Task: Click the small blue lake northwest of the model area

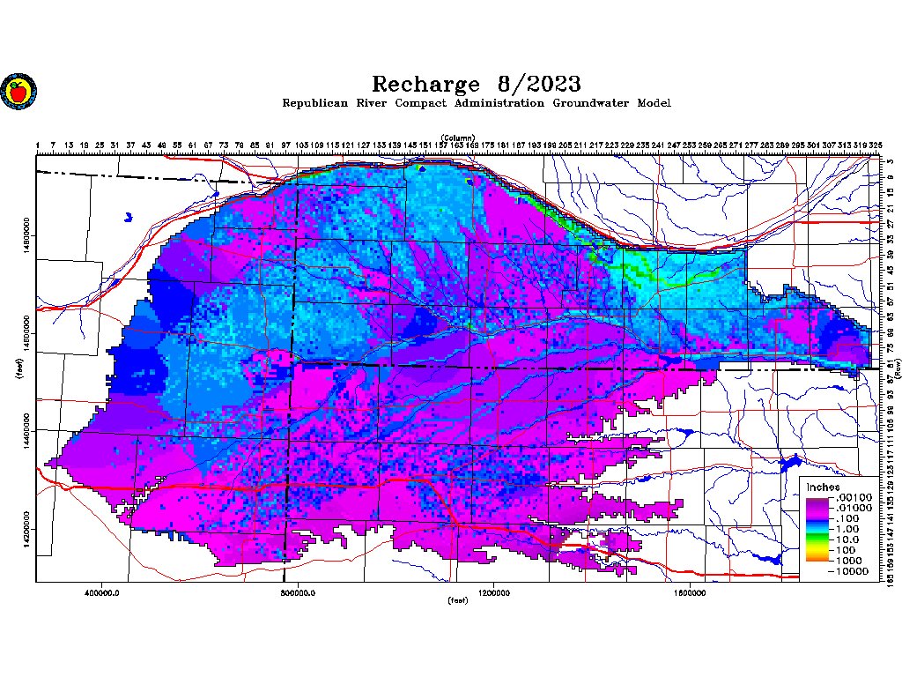Action: 129,218
